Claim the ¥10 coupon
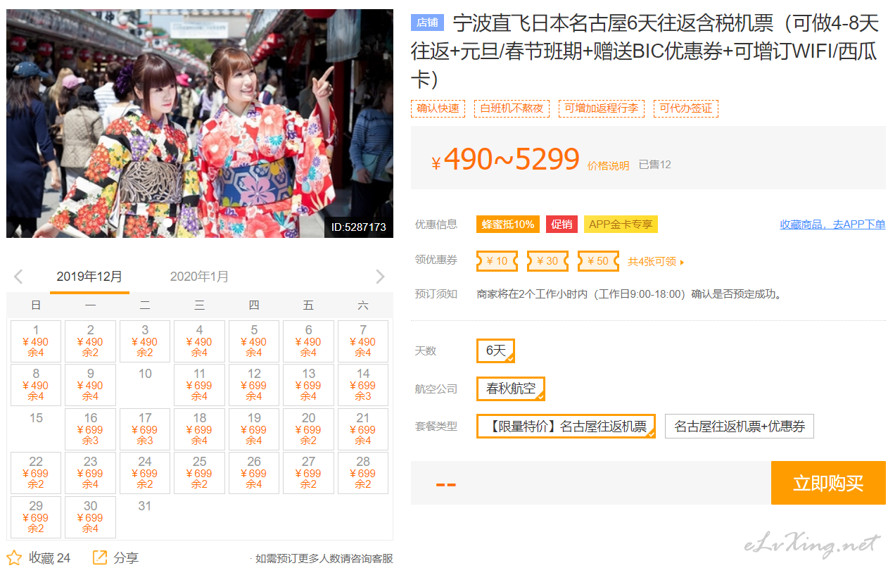The image size is (888, 568). click(x=497, y=261)
